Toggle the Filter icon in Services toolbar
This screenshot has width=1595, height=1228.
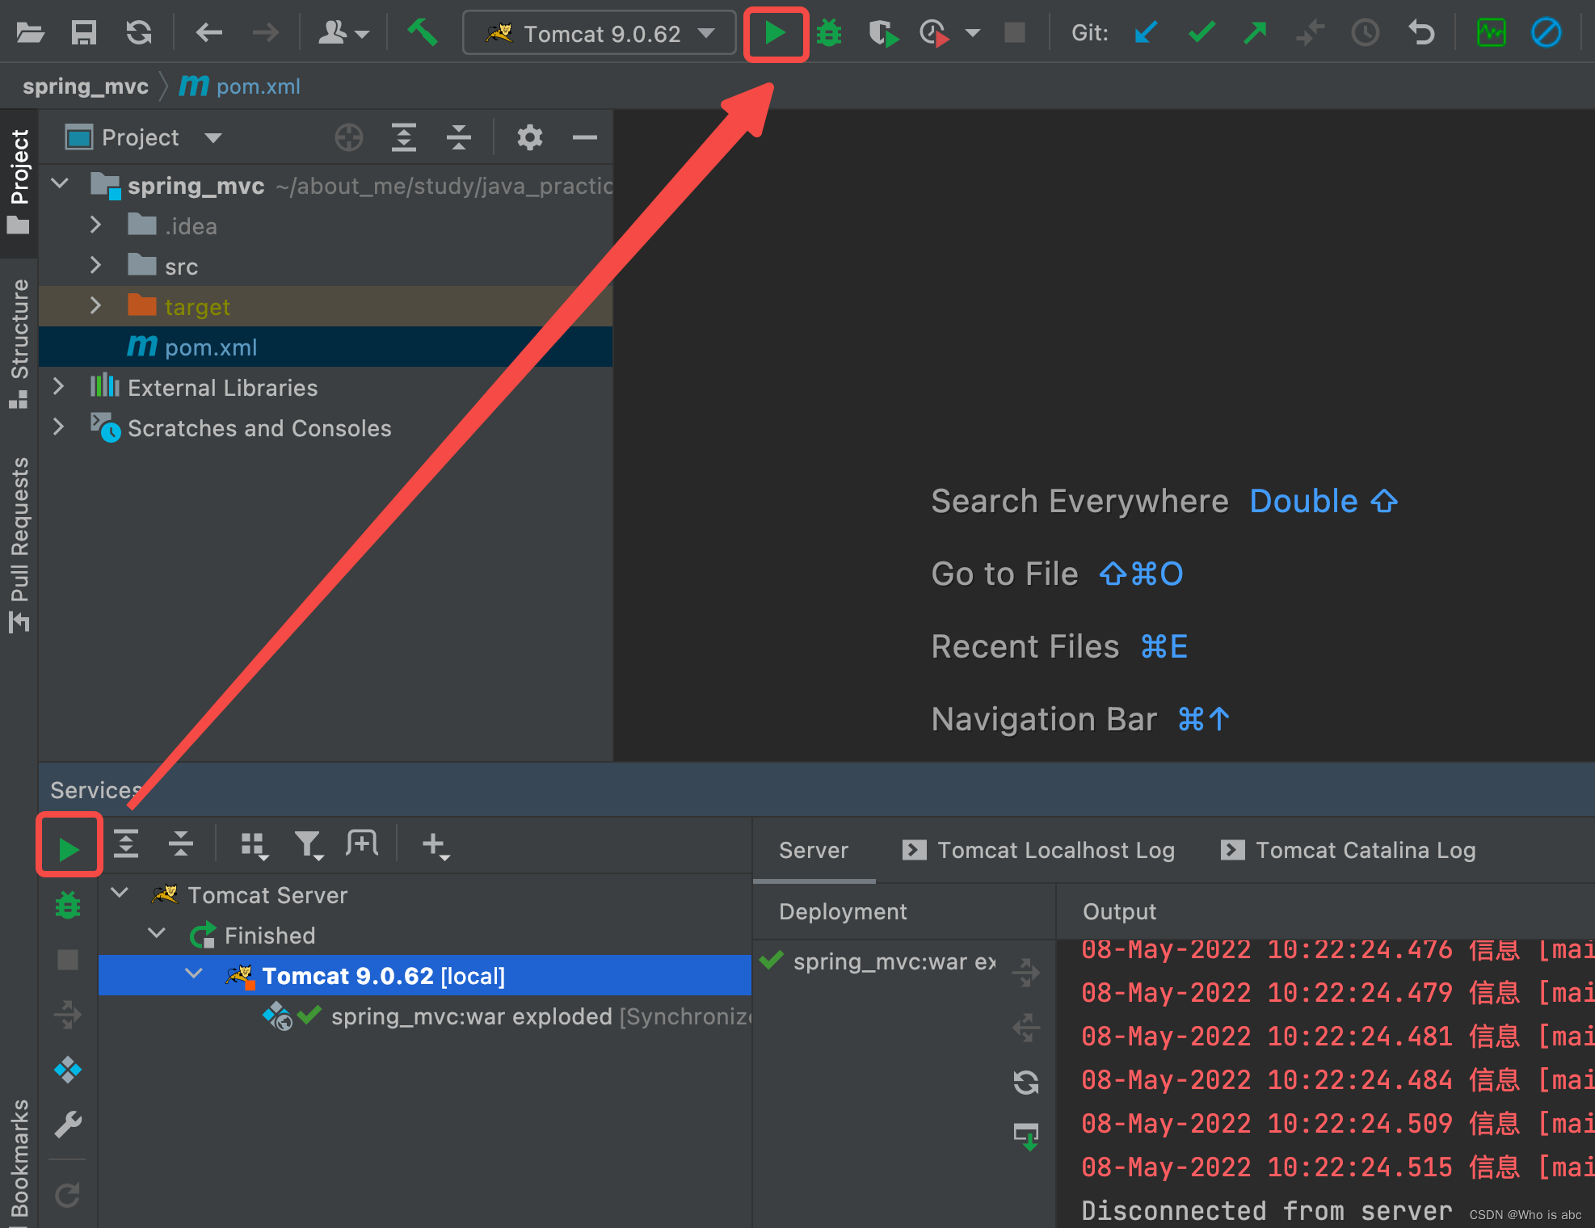pyautogui.click(x=308, y=845)
